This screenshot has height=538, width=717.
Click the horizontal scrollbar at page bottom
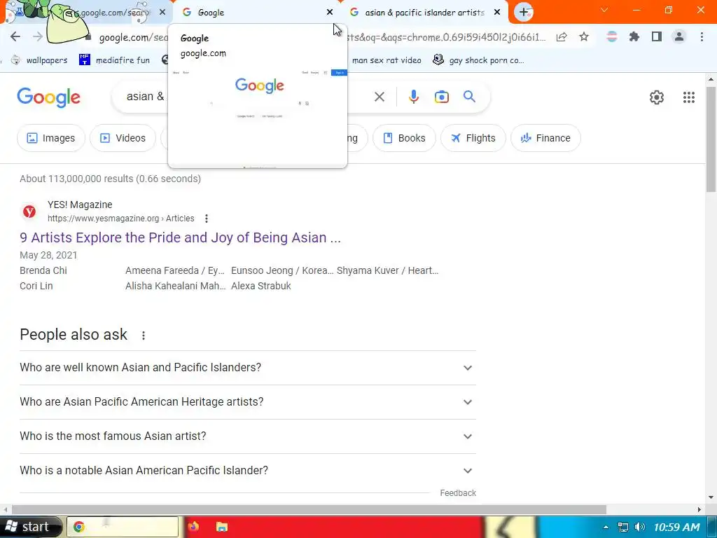(x=309, y=510)
